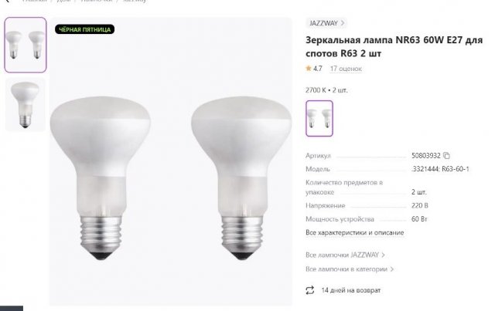Select the two-bulb thumbnail in gallery
Screen dimensions: 495x311
[x=25, y=45]
